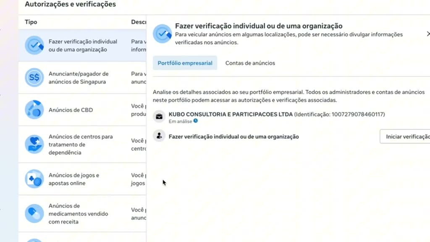The image size is (430, 242).
Task: Click the Tipo column header
Action: [x=31, y=22]
